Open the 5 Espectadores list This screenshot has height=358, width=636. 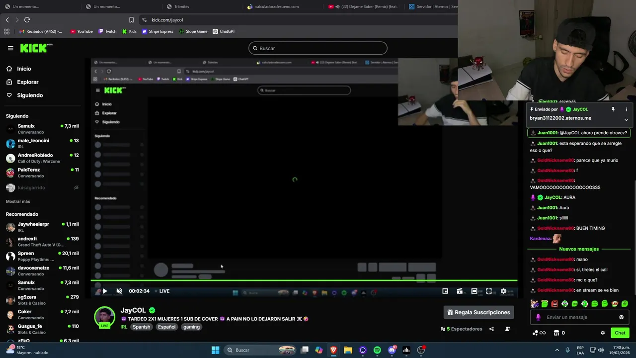[461, 329]
